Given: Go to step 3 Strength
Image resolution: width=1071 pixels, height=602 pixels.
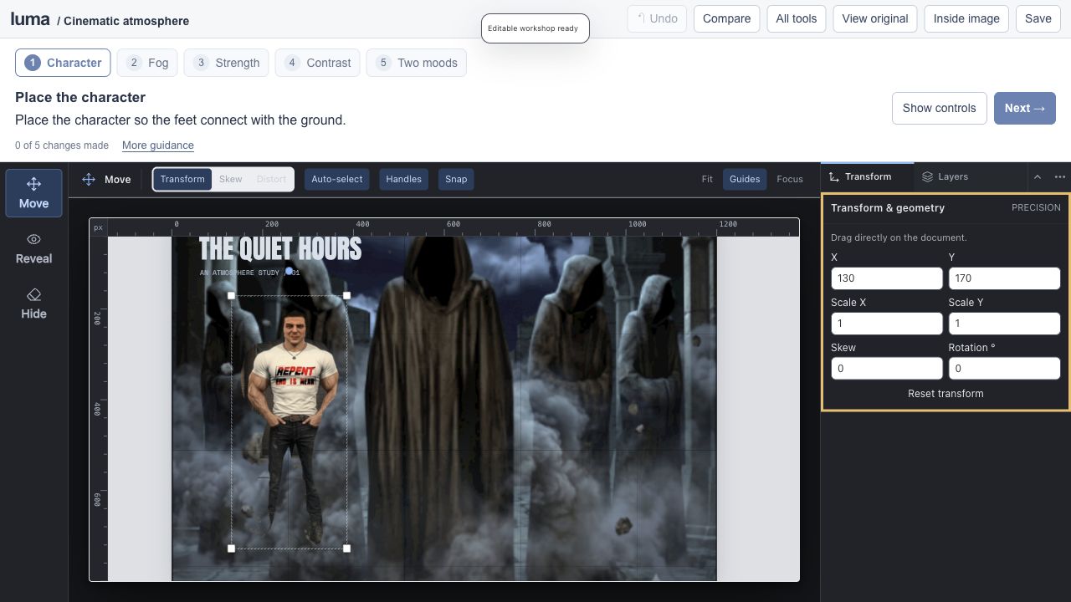Looking at the screenshot, I should click(227, 63).
